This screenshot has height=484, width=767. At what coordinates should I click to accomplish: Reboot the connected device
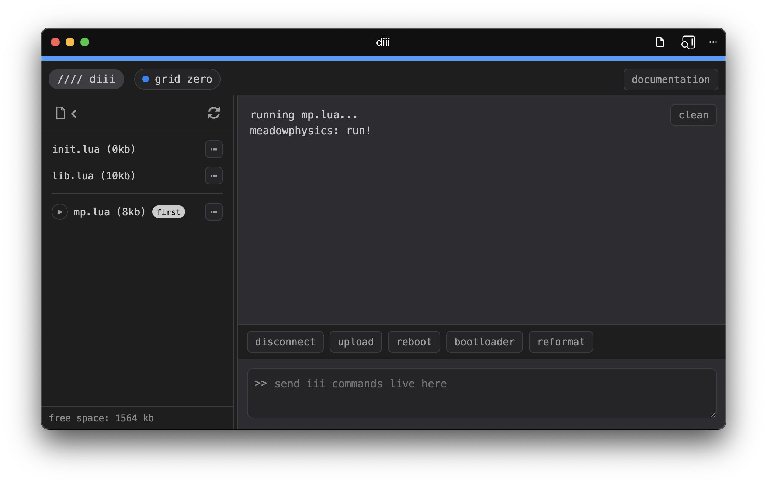point(414,342)
